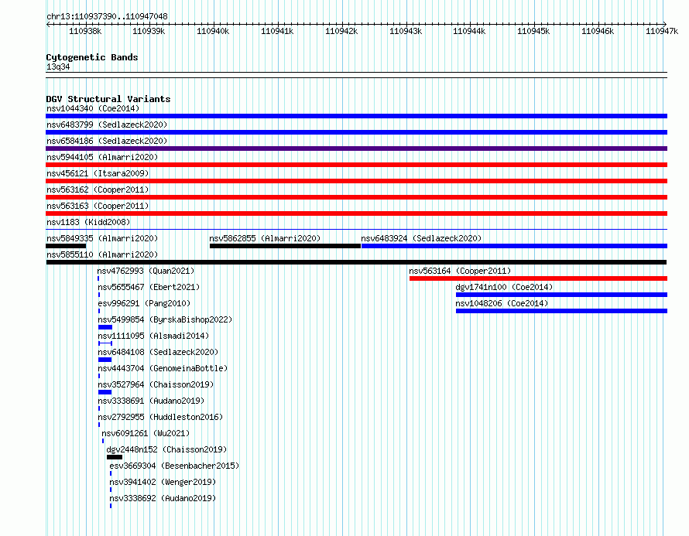Click the nsv1044340 (Coe2014) blue bar
Screen dimensions: 689x536
(356, 116)
